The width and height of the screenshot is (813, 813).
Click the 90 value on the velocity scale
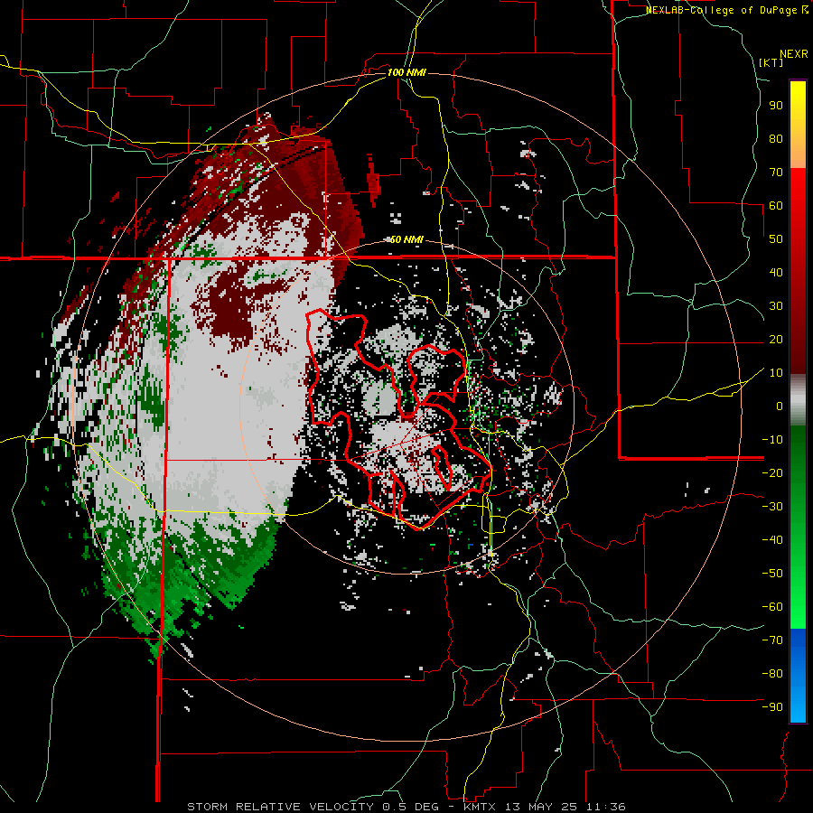tap(776, 106)
